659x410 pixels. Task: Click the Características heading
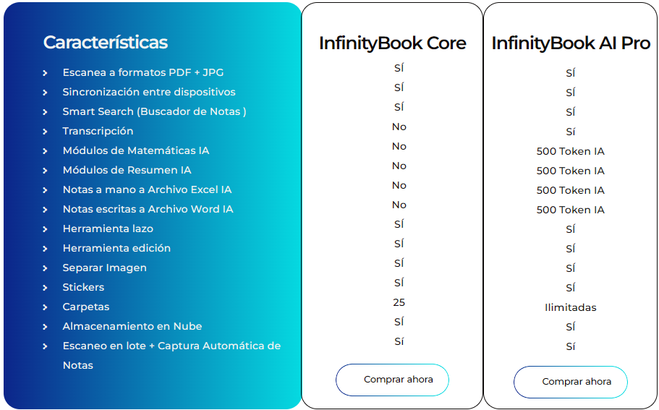106,42
